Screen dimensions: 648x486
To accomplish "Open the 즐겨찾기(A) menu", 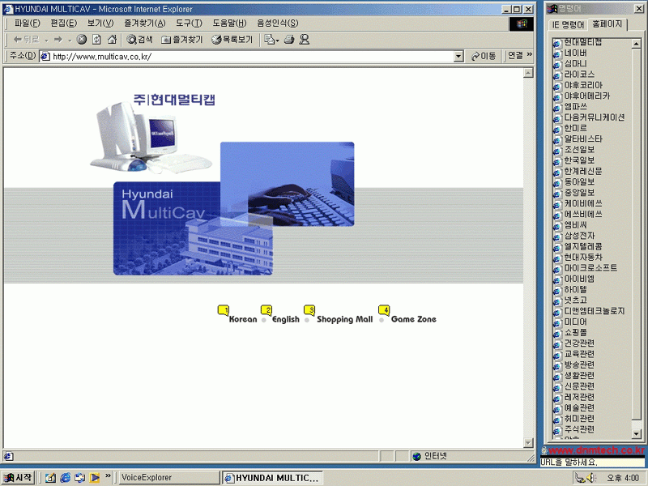I will pos(145,23).
